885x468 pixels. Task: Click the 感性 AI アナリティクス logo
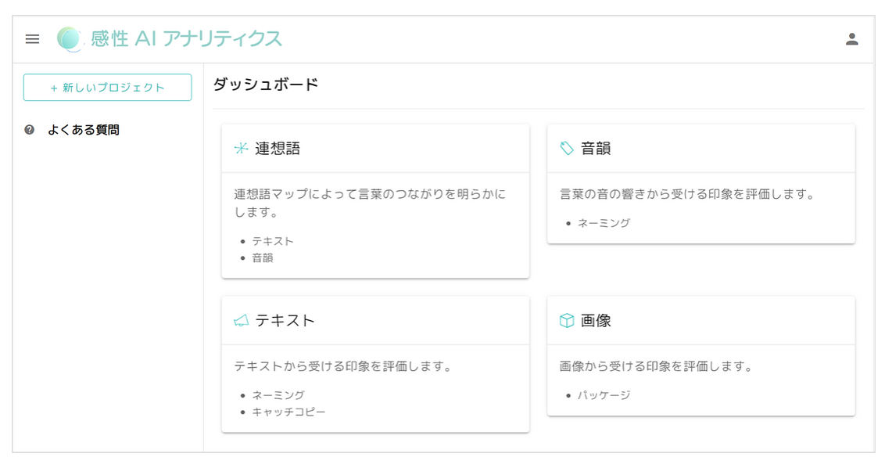click(x=170, y=39)
